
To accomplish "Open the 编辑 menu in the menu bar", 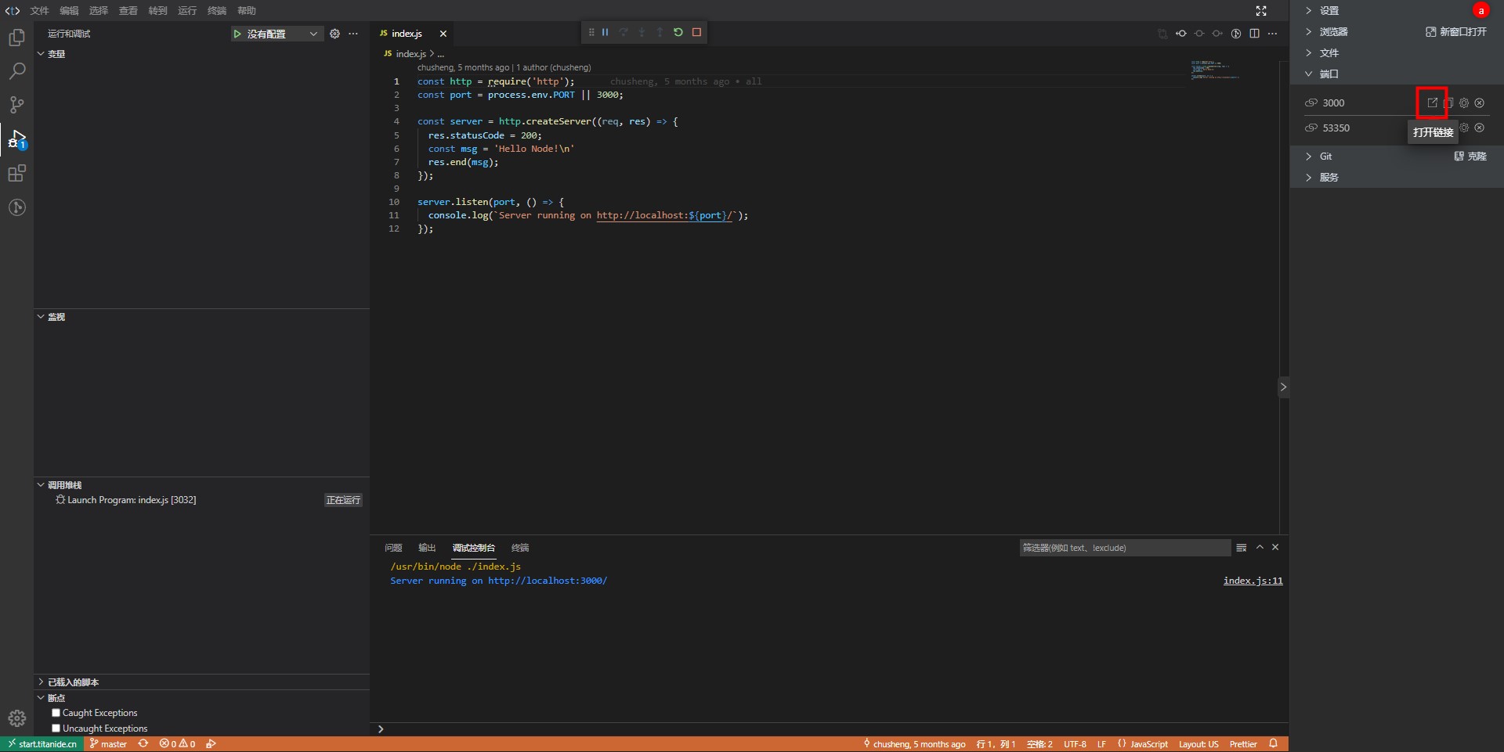I will (x=69, y=11).
